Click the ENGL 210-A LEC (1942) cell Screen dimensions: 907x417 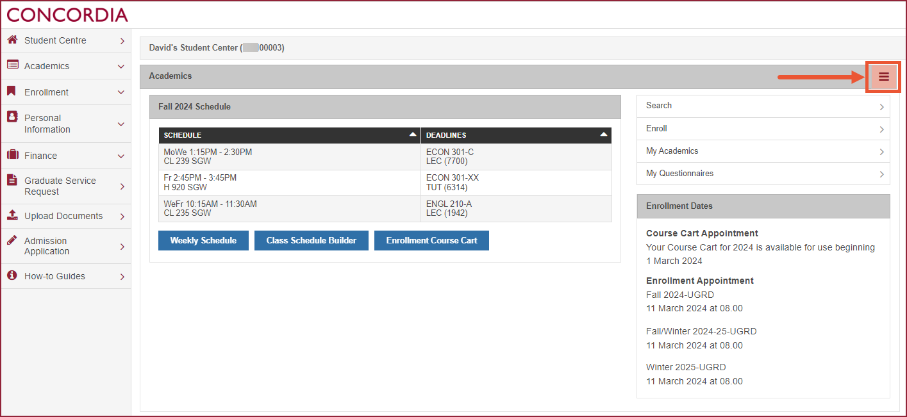pos(516,209)
